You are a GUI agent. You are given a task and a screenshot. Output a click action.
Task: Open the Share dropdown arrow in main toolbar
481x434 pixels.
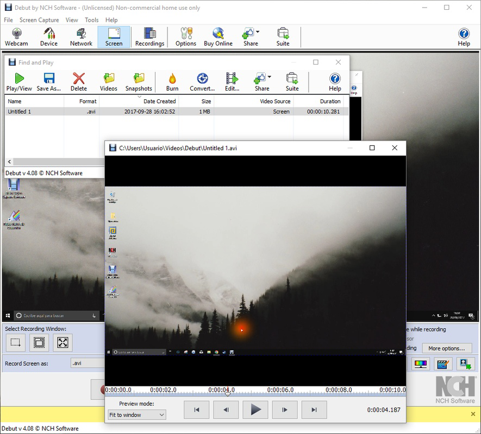(x=258, y=31)
